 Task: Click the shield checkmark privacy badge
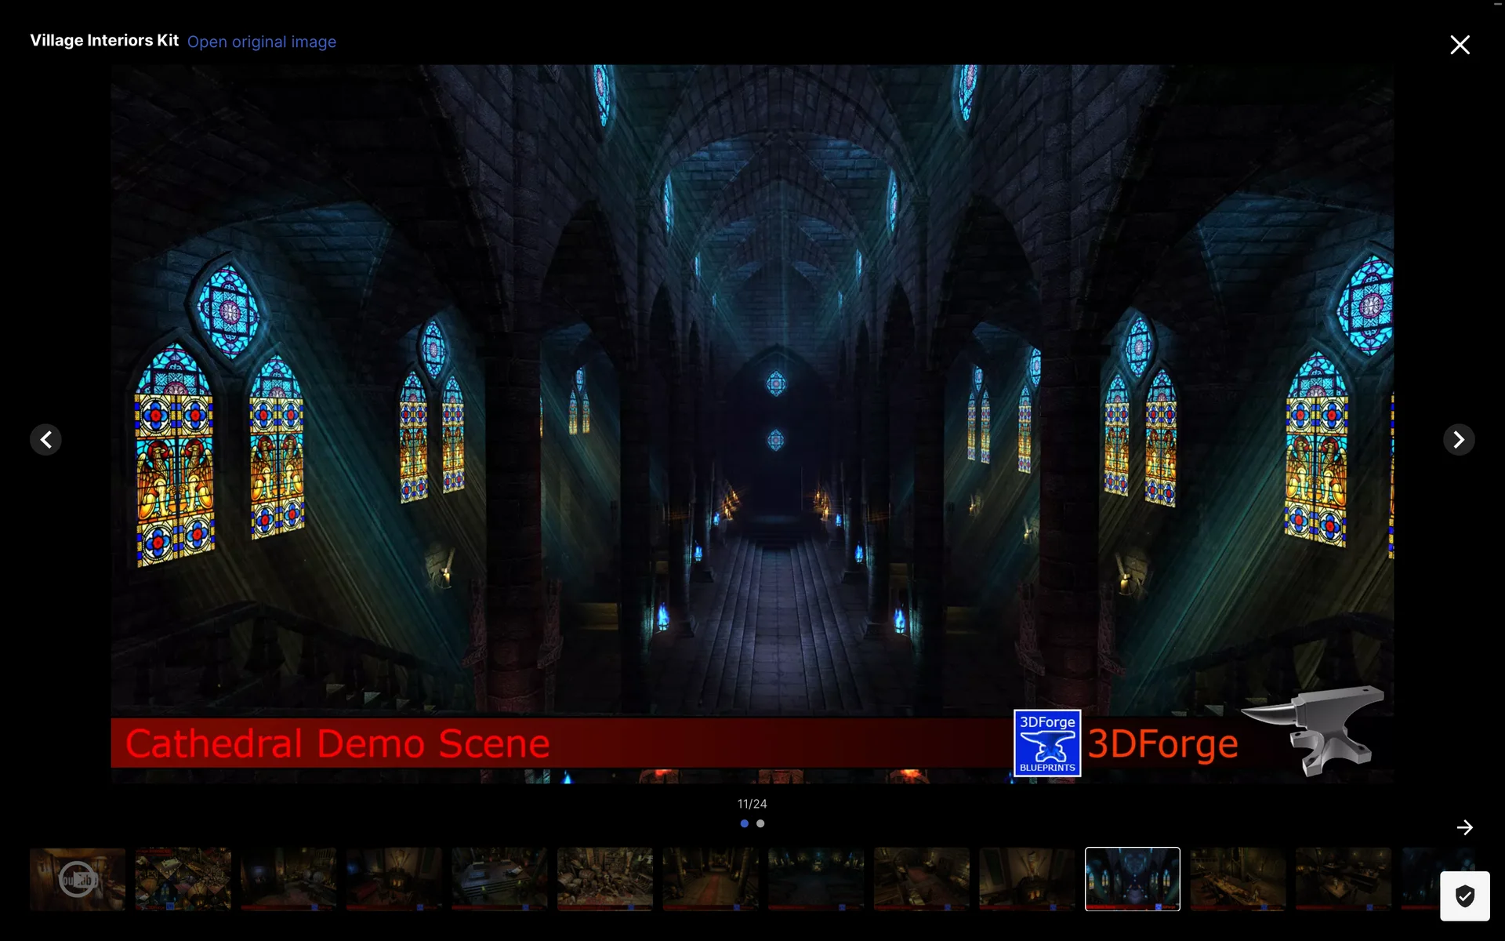(x=1463, y=896)
